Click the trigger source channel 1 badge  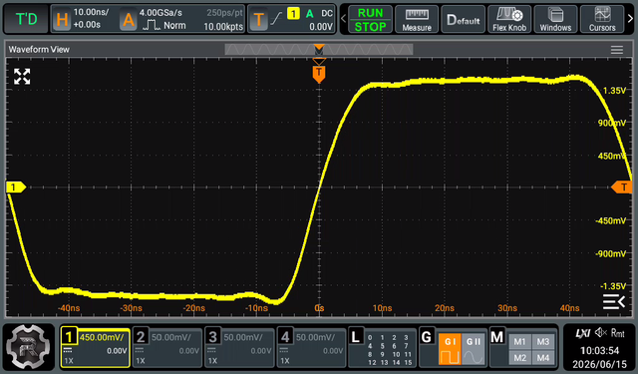coord(293,13)
